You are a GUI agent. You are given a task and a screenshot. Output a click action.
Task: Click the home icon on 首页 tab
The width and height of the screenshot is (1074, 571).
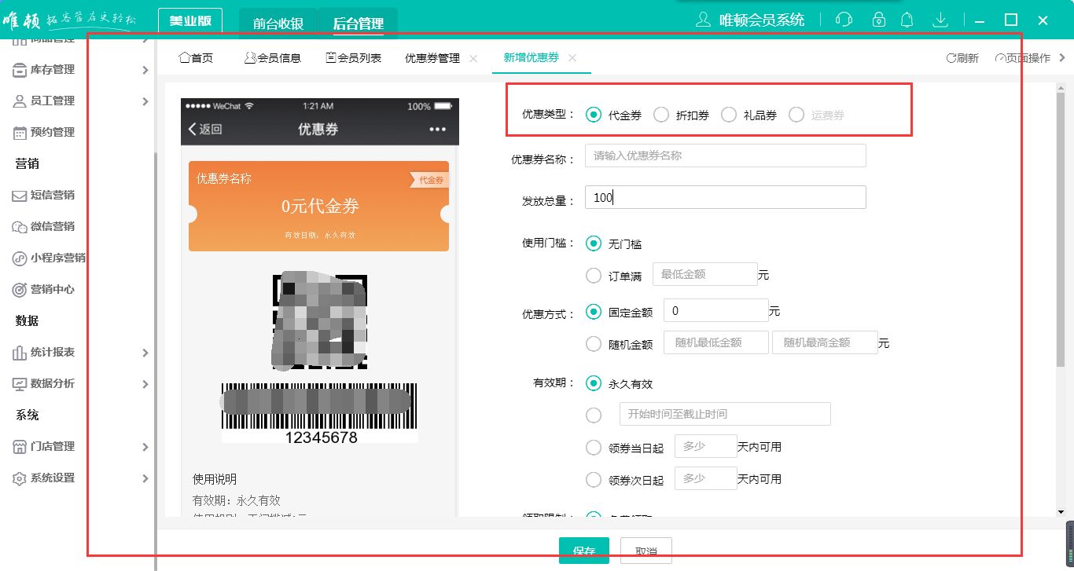(x=184, y=57)
